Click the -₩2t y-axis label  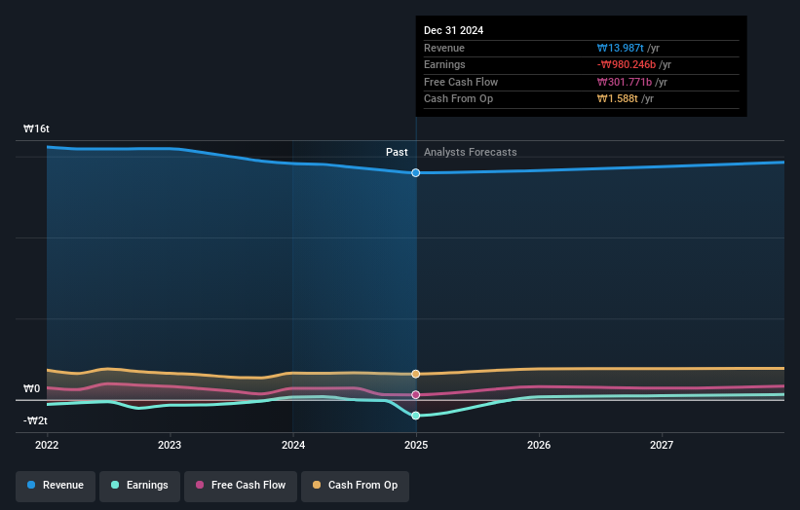pyautogui.click(x=35, y=420)
